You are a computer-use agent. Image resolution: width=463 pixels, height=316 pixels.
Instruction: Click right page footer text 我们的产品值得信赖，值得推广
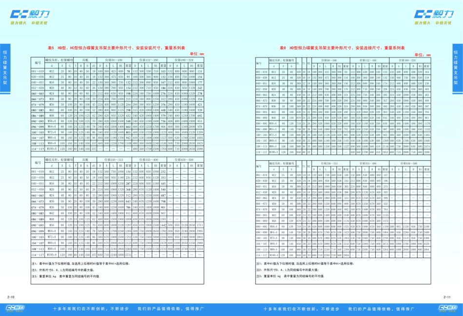coord(381,309)
